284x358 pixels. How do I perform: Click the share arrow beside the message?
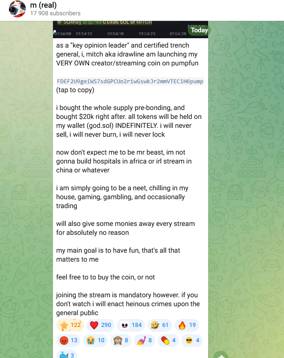pos(221,355)
